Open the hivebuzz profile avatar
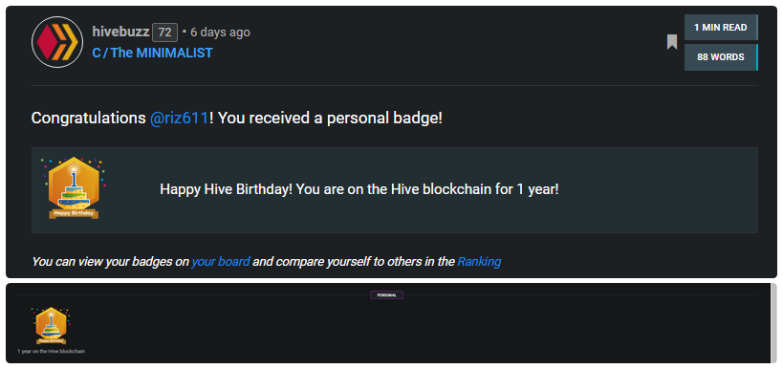Viewport: 783px width, 369px height. pyautogui.click(x=57, y=41)
